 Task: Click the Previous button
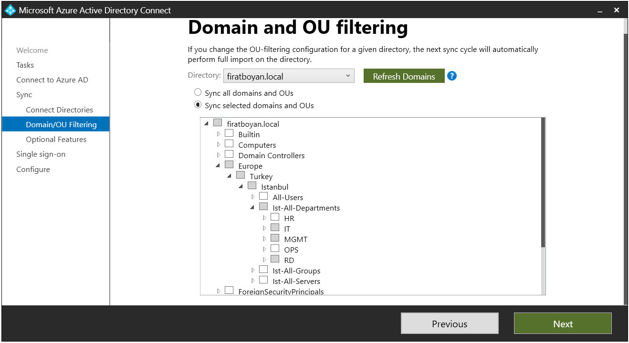[450, 323]
